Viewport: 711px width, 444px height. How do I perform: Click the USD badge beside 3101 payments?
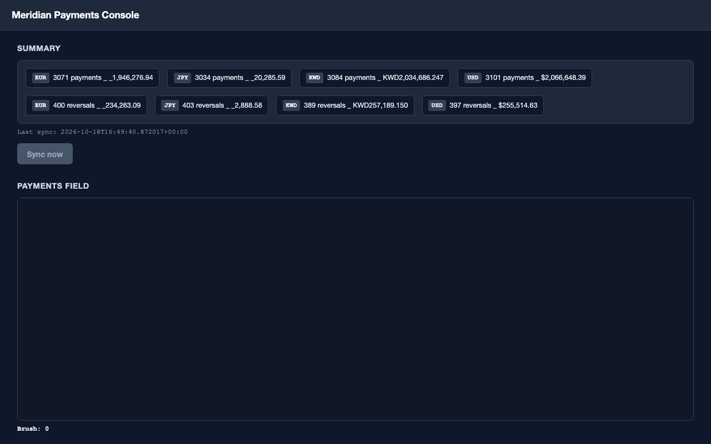(473, 78)
